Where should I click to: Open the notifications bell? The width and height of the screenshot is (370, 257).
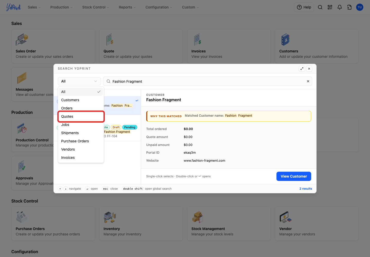click(340, 7)
